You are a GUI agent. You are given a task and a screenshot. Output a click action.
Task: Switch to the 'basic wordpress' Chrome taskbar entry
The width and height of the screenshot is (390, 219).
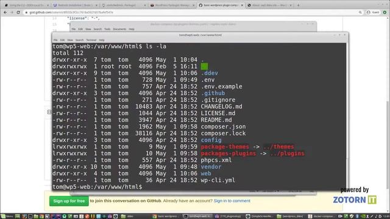(x=166, y=217)
